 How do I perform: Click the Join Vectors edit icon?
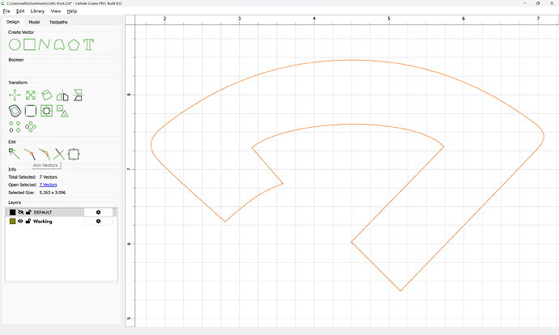point(29,153)
